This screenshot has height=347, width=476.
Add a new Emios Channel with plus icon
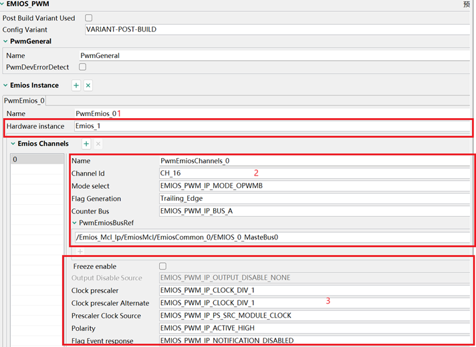click(86, 144)
